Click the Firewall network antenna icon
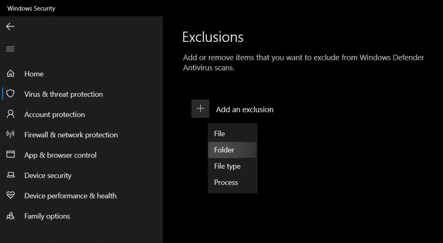Viewport: 443px width, 243px height. point(10,135)
